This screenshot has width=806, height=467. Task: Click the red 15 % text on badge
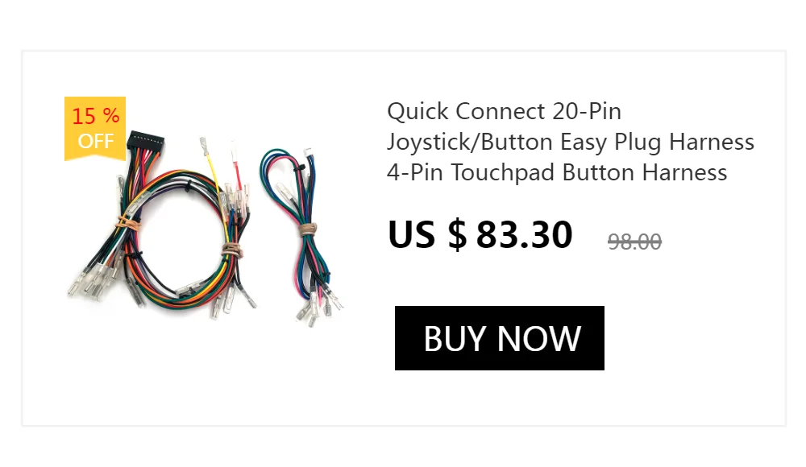(96, 116)
